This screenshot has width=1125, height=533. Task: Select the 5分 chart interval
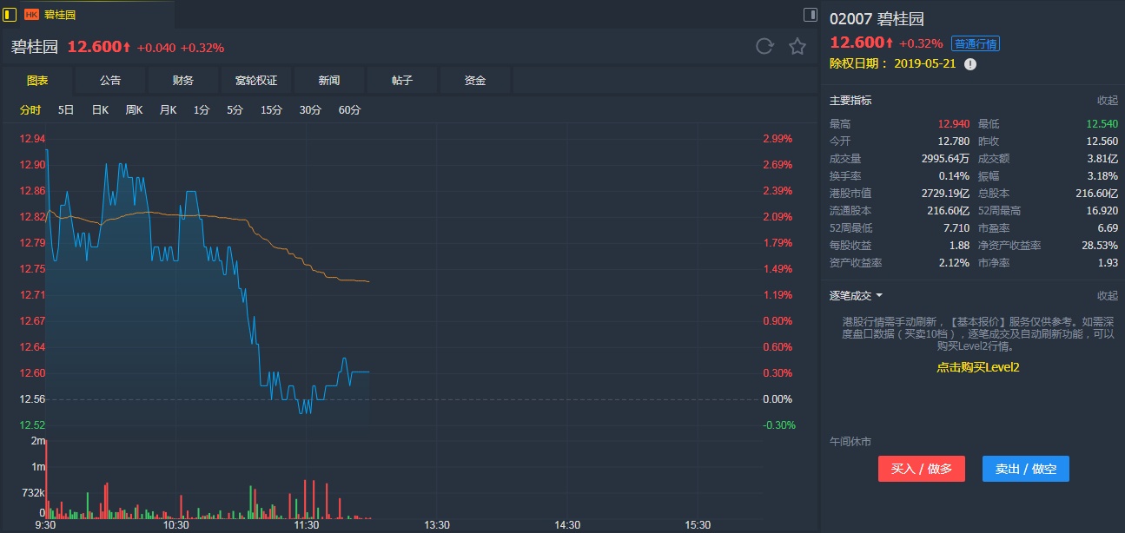coord(235,110)
